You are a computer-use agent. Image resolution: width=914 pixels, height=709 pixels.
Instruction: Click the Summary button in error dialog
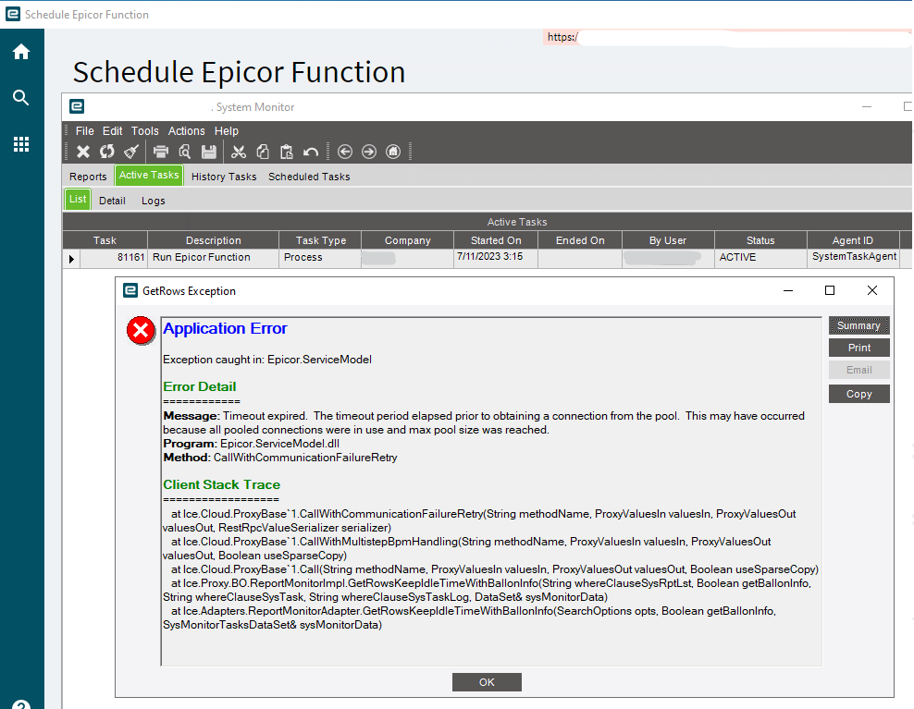(859, 325)
